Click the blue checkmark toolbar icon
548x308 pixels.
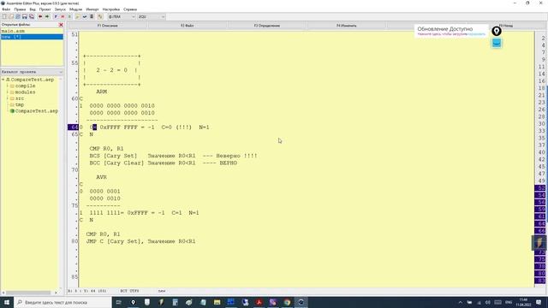tap(85, 17)
